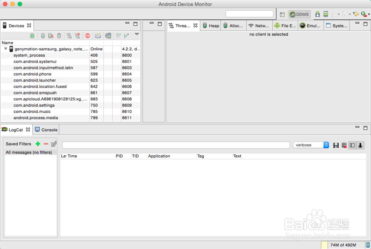Image resolution: width=371 pixels, height=249 pixels.
Task: Open the Threads tab
Action: tap(183, 26)
